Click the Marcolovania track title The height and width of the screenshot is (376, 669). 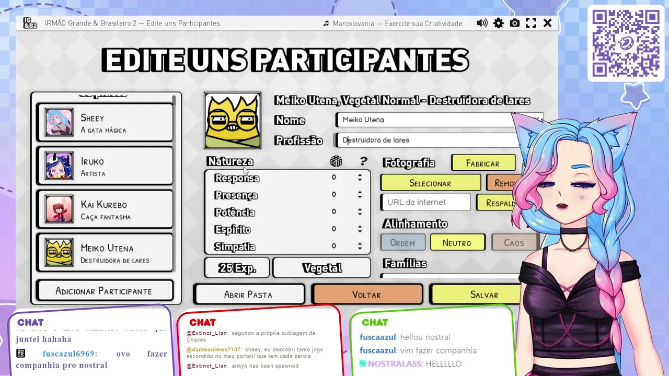[x=397, y=23]
